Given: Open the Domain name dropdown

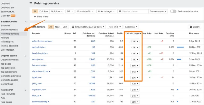Looking at the screenshot, I should coord(158,11).
